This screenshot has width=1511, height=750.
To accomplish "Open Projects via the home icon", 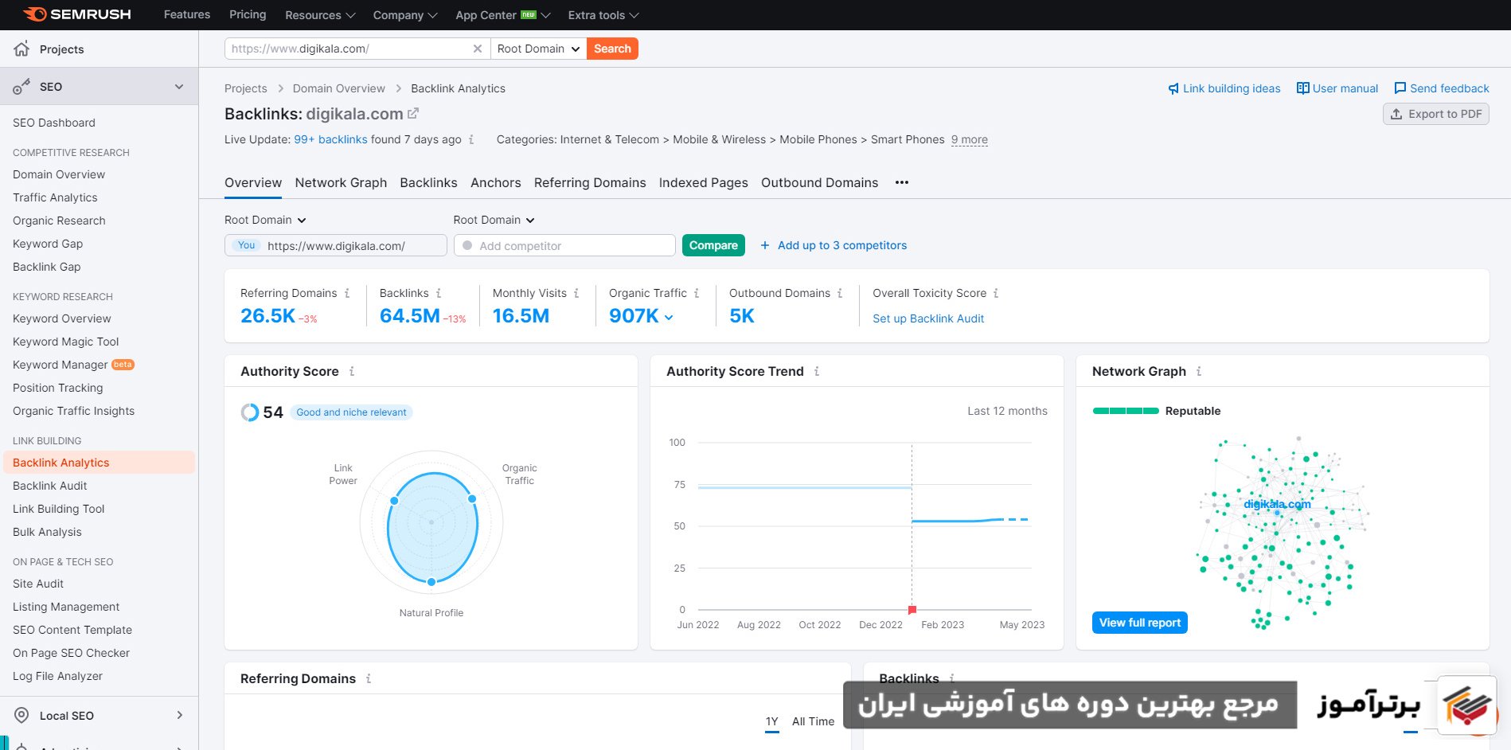I will 22,49.
